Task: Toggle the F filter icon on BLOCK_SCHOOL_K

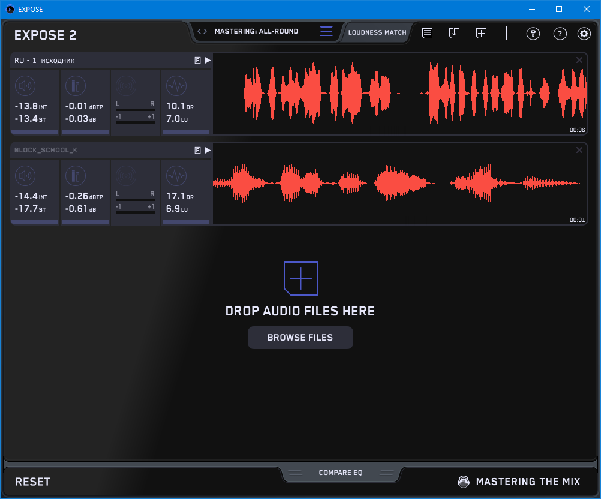Action: [x=197, y=150]
